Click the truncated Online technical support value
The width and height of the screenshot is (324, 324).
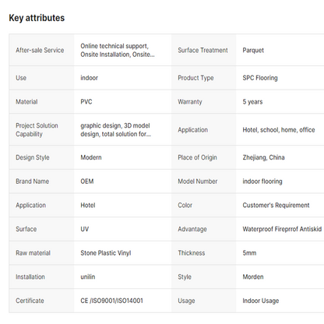[x=118, y=50]
